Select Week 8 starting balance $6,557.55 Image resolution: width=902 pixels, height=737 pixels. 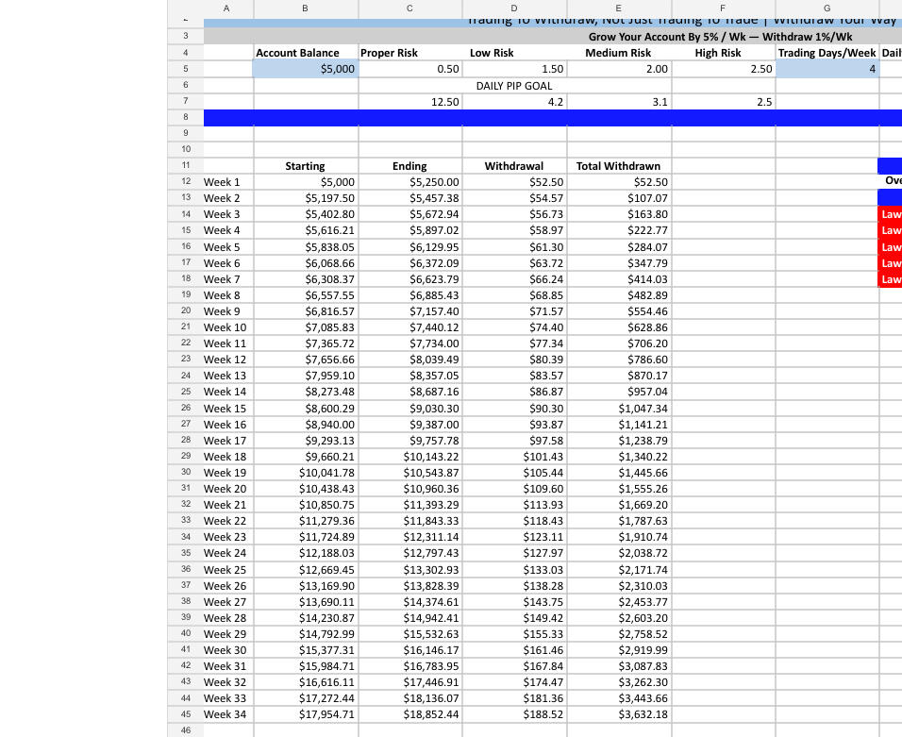(x=306, y=295)
